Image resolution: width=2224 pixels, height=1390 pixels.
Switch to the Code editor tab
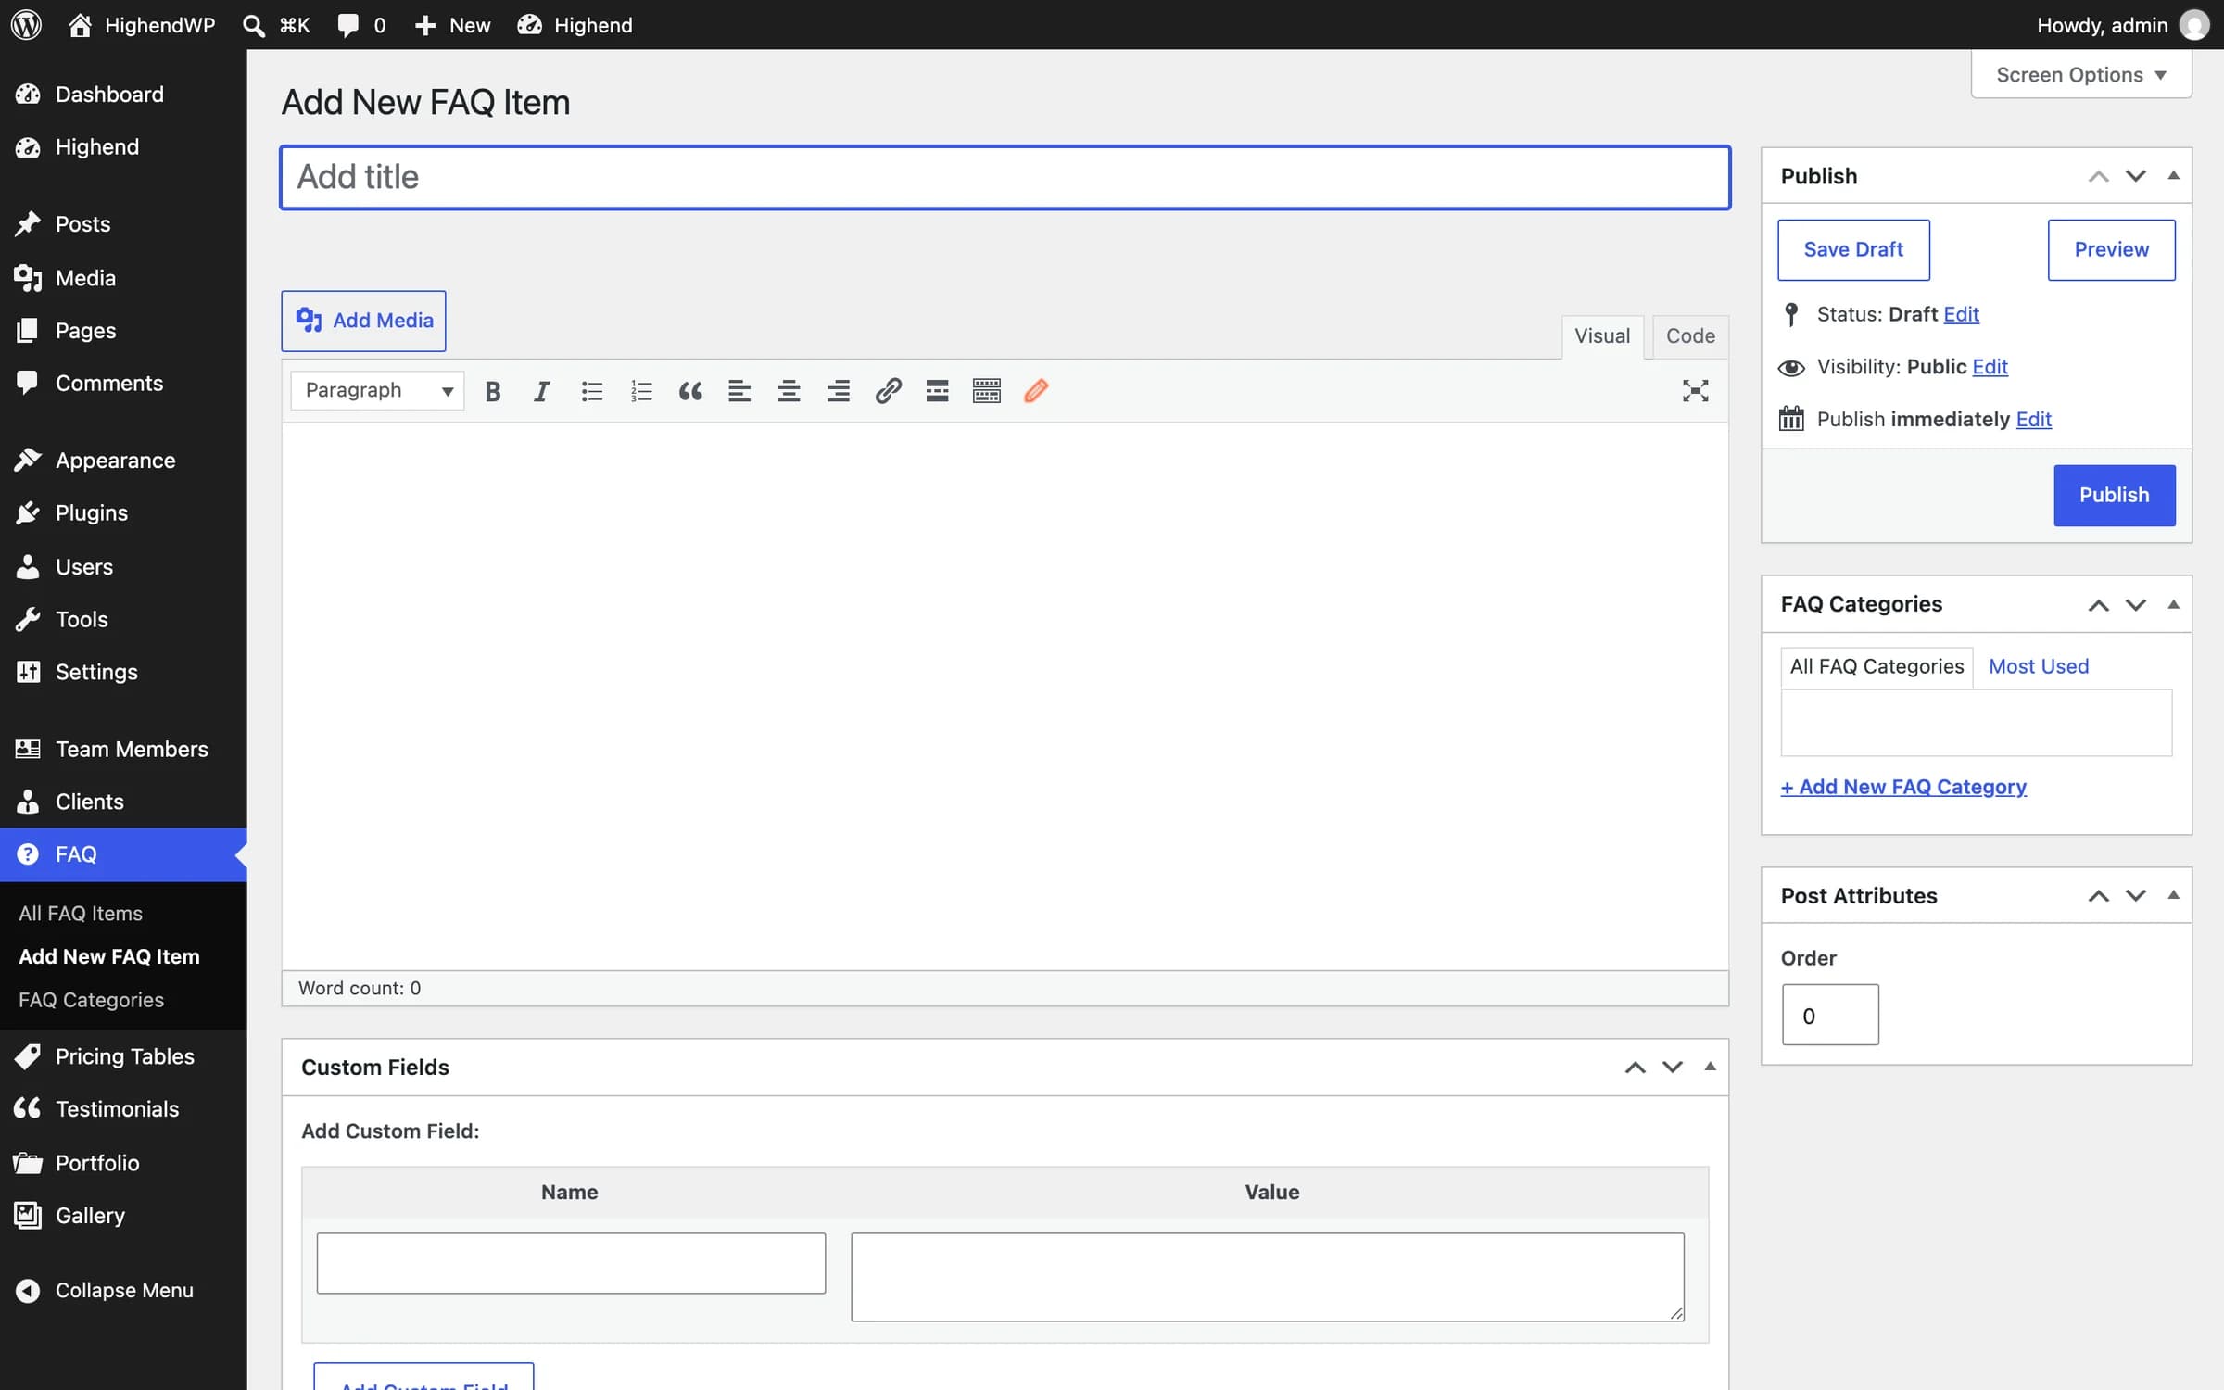tap(1690, 336)
